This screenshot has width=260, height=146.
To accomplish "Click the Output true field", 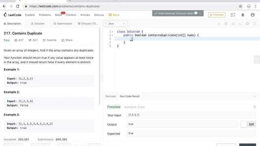I will pyautogui.click(x=182, y=124).
